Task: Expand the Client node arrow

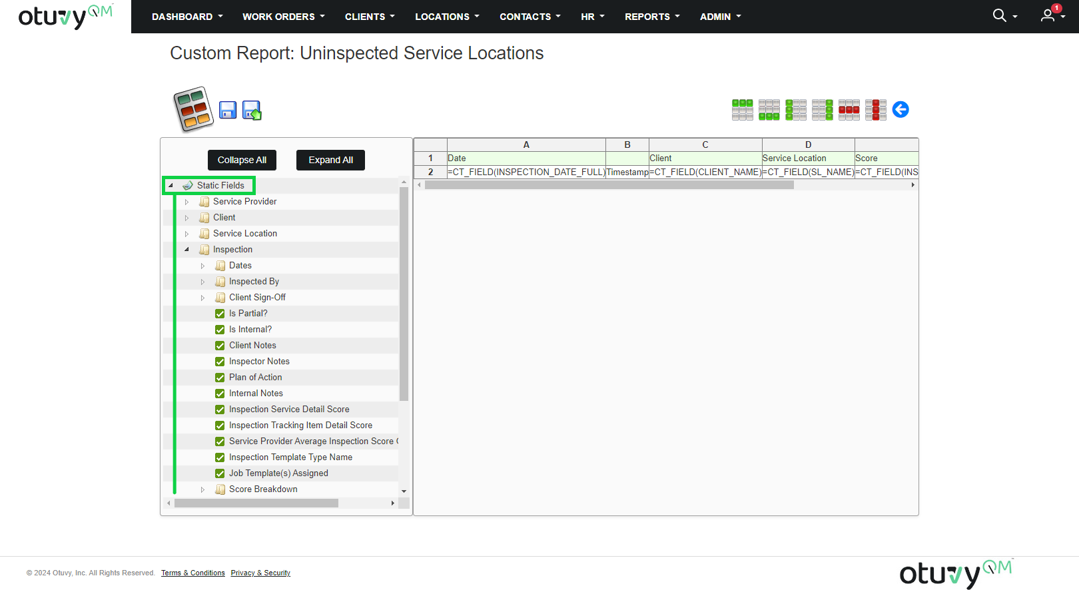Action: click(x=186, y=218)
